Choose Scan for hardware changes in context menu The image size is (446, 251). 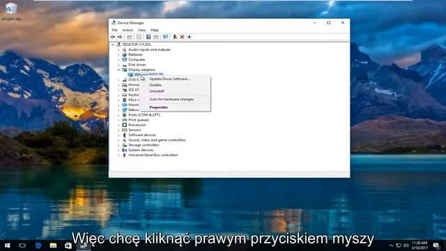point(175,99)
